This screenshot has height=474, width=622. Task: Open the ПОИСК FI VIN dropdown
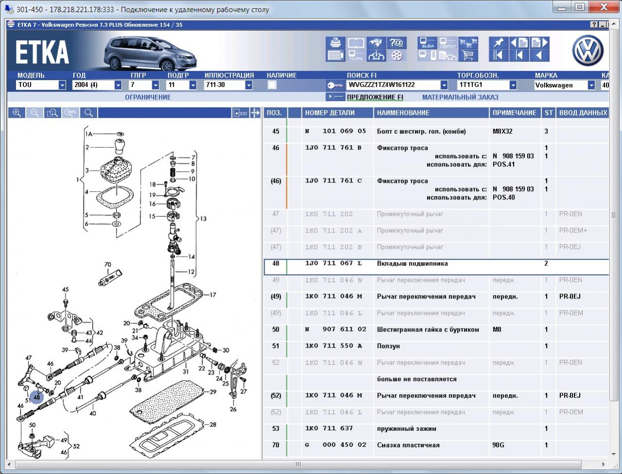(444, 85)
